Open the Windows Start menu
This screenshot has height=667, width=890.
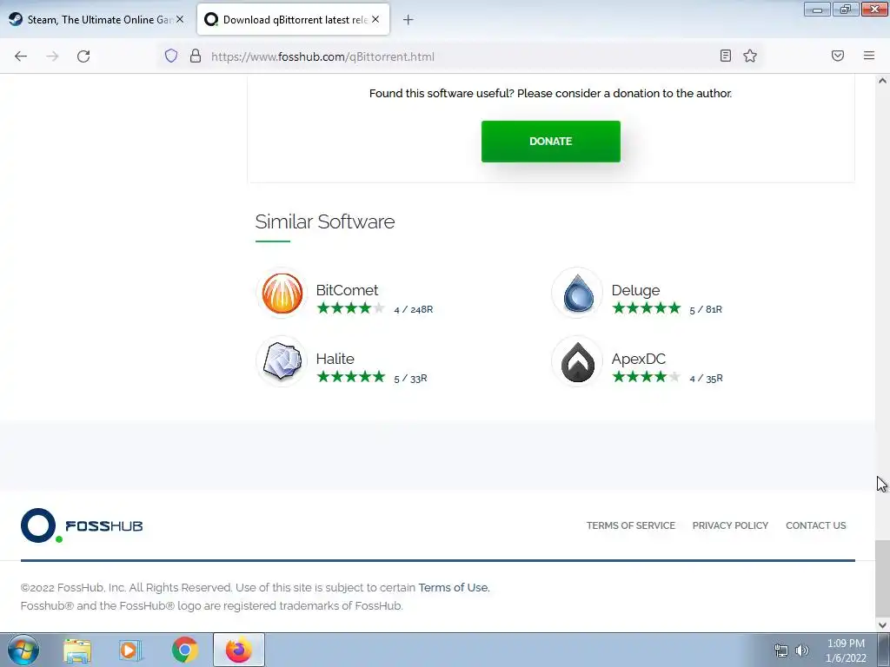click(23, 650)
